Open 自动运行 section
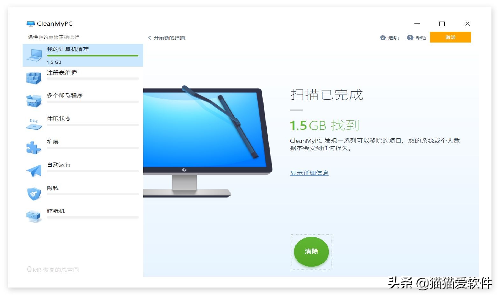Screen dimensions: 501x298 pos(83,171)
